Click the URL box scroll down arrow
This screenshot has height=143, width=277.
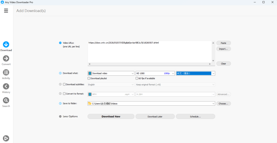click(213, 61)
